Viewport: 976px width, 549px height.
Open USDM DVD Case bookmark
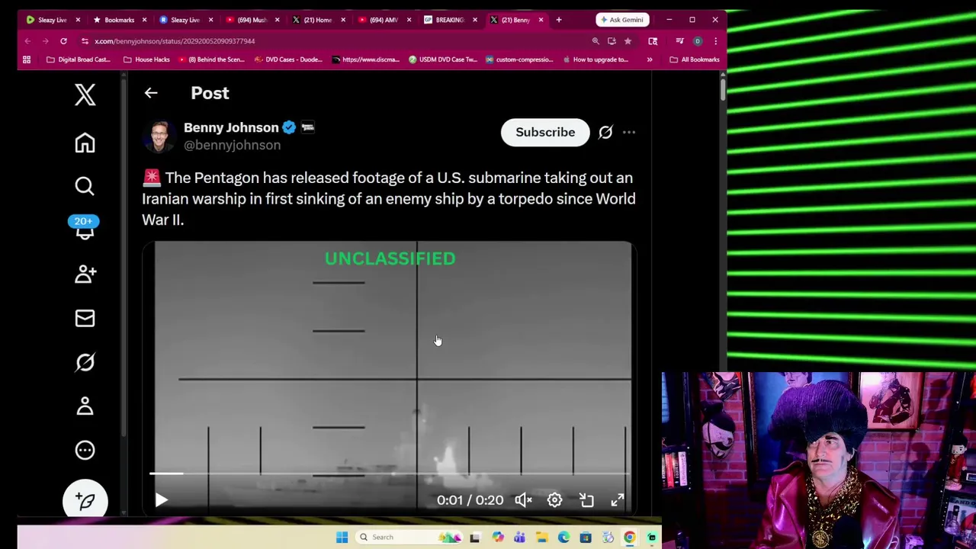click(442, 59)
